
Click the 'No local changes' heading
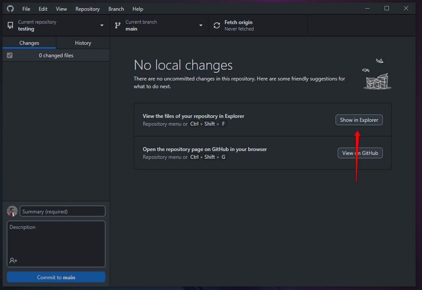coord(183,65)
